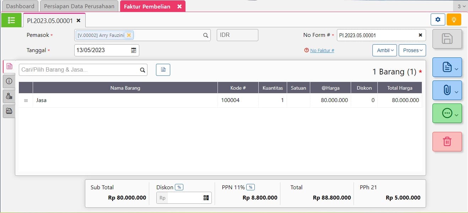This screenshot has height=213, width=468.
Task: Toggle PPN 11% percent option
Action: [251, 187]
